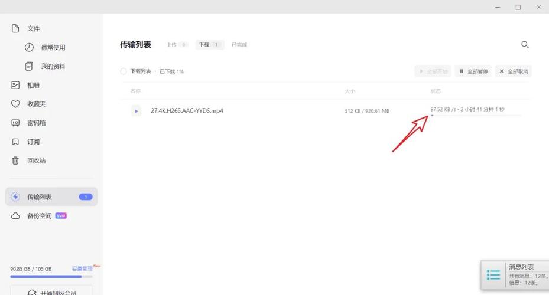Click the 最常使用 clock icon
The width and height of the screenshot is (549, 295).
click(x=29, y=47)
